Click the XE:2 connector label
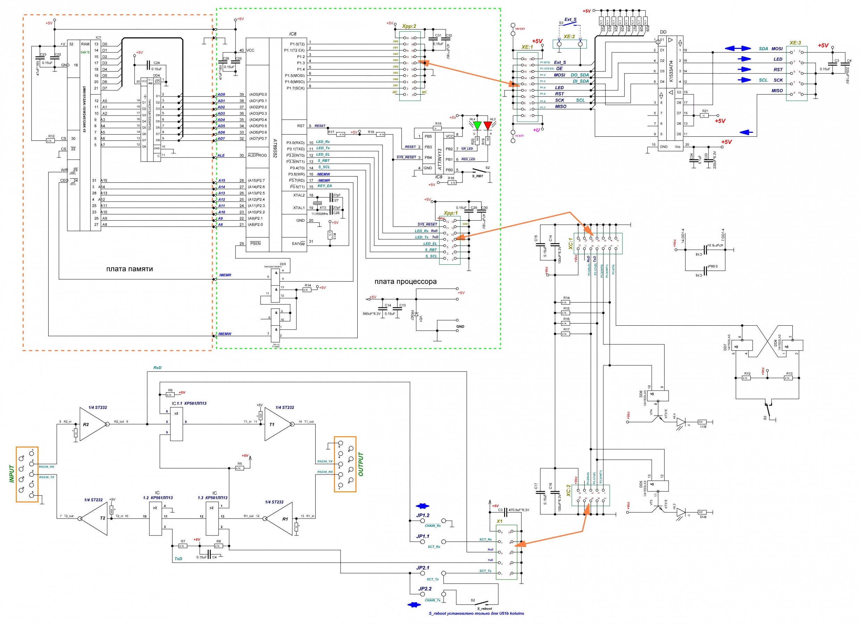Image resolution: width=860 pixels, height=624 pixels. click(x=569, y=36)
